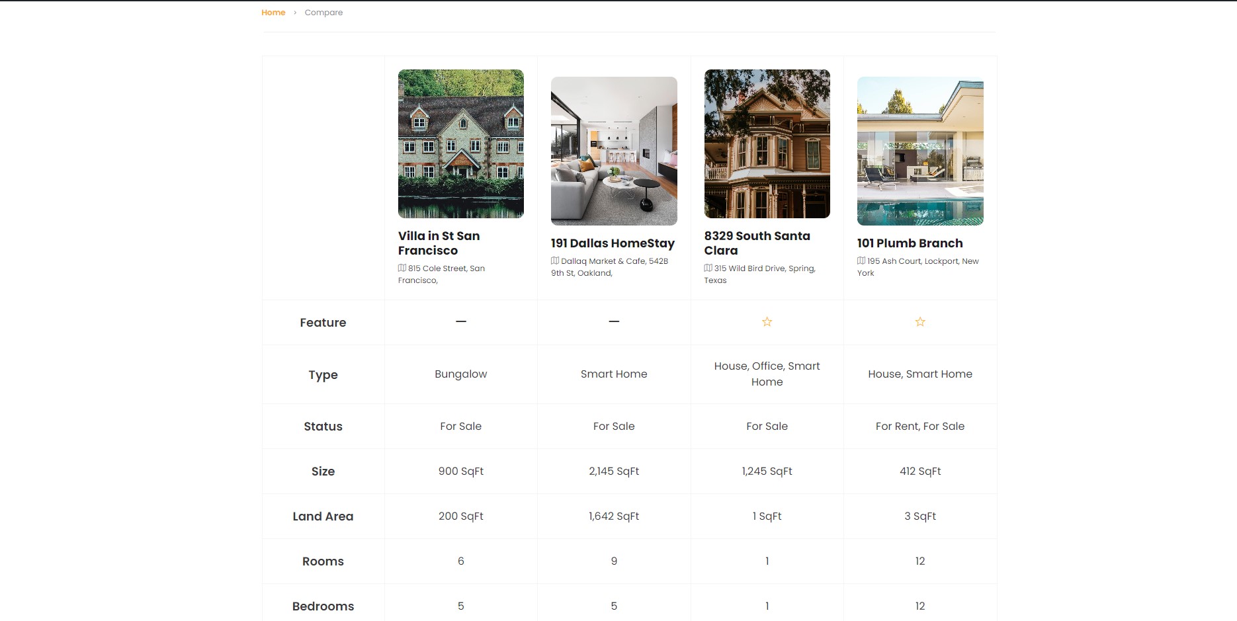Open the Villa in St San Francisco title

tap(439, 243)
